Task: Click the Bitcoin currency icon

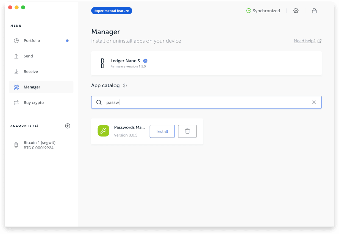Action: pos(16,145)
